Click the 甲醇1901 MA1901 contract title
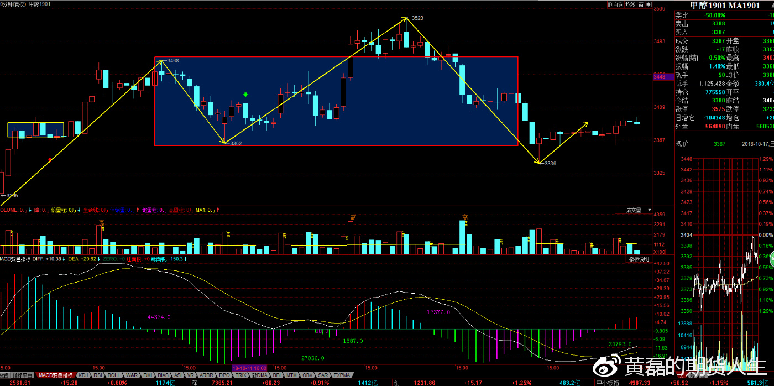Viewport: 774px width, 386px height. coord(725,6)
